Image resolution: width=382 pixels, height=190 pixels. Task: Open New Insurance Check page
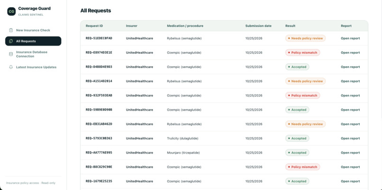click(x=33, y=30)
